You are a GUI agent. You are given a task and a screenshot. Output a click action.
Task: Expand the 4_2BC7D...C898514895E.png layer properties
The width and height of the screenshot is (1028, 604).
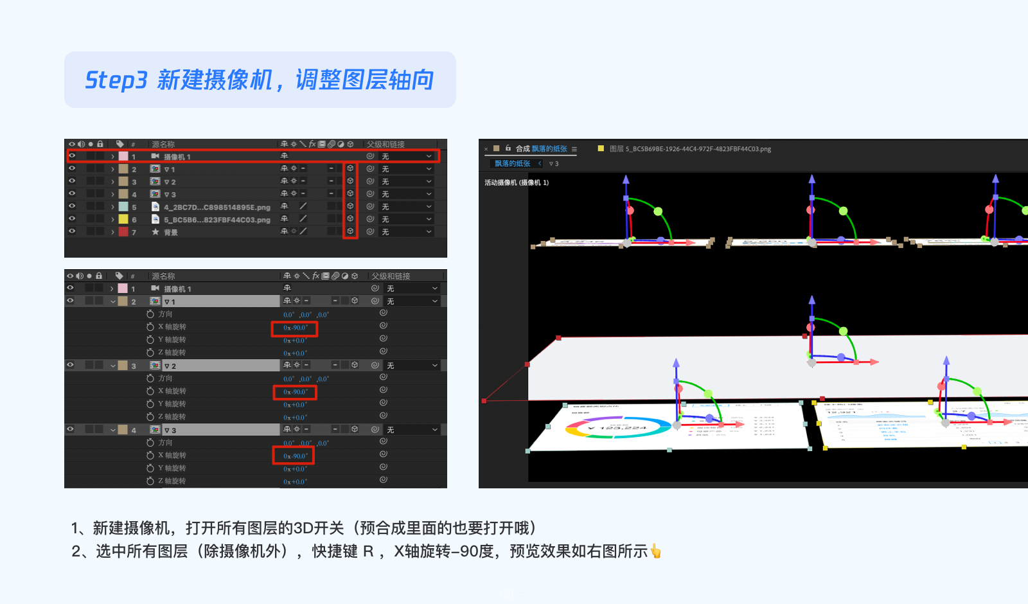coord(112,207)
